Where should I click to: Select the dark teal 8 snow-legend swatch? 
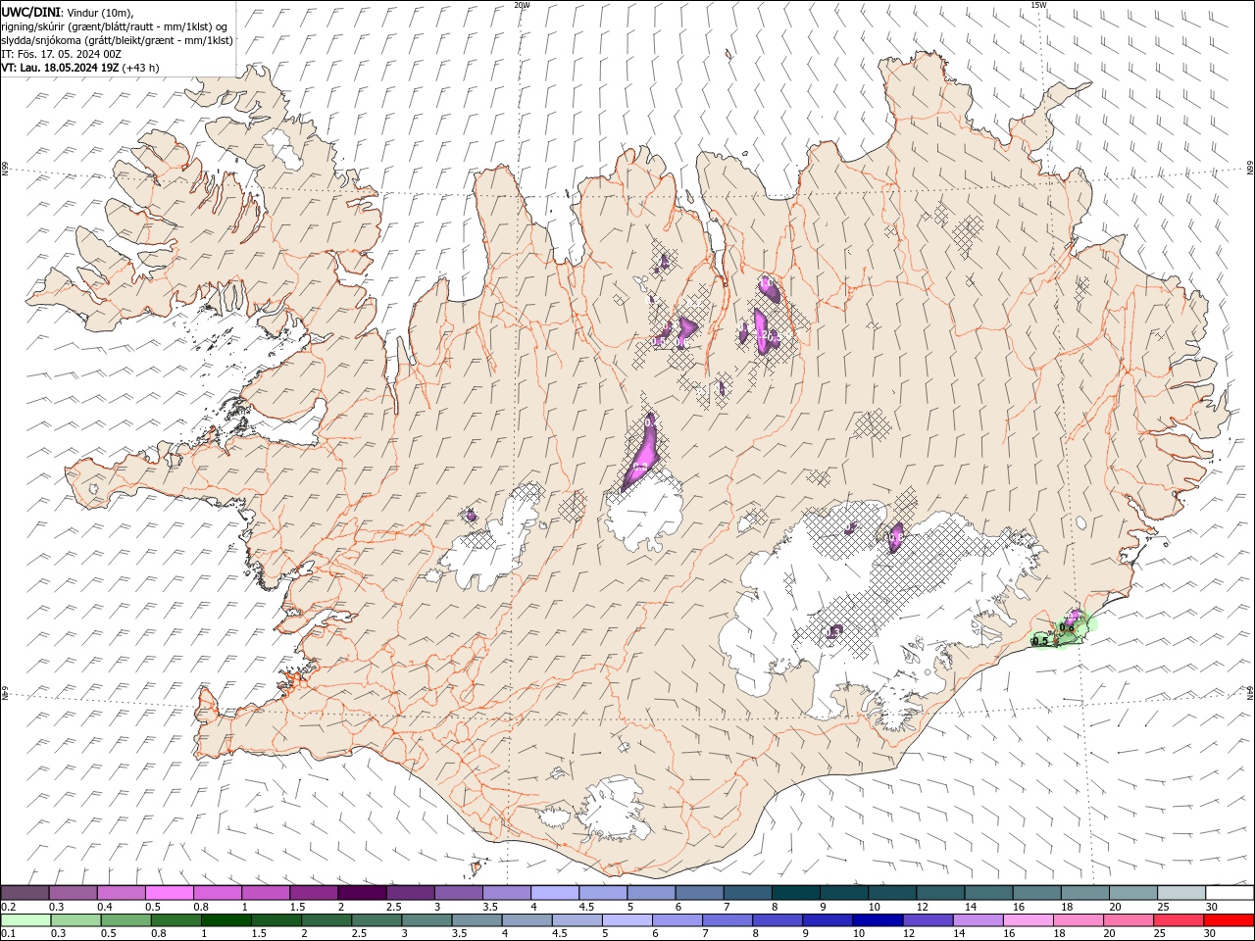[796, 893]
